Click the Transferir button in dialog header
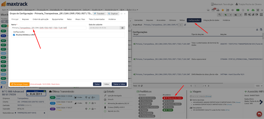The image size is (264, 119). 99,13
